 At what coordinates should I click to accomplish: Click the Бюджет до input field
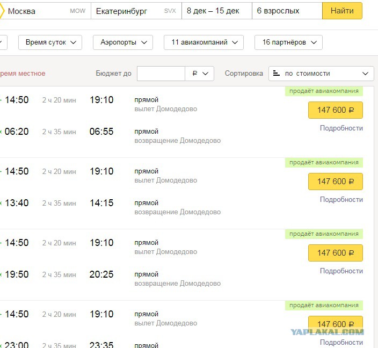(161, 74)
